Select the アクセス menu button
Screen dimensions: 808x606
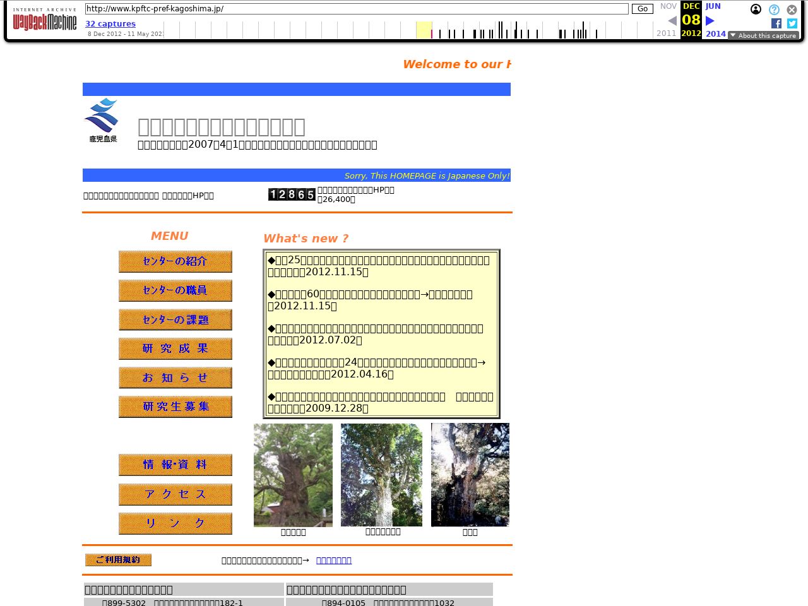click(175, 494)
